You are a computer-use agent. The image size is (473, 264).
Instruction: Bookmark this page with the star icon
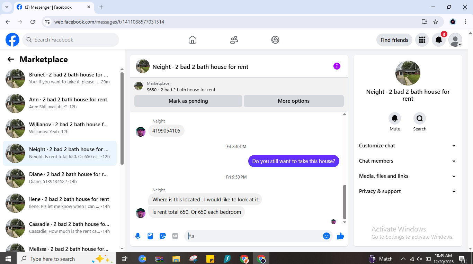coord(436,22)
